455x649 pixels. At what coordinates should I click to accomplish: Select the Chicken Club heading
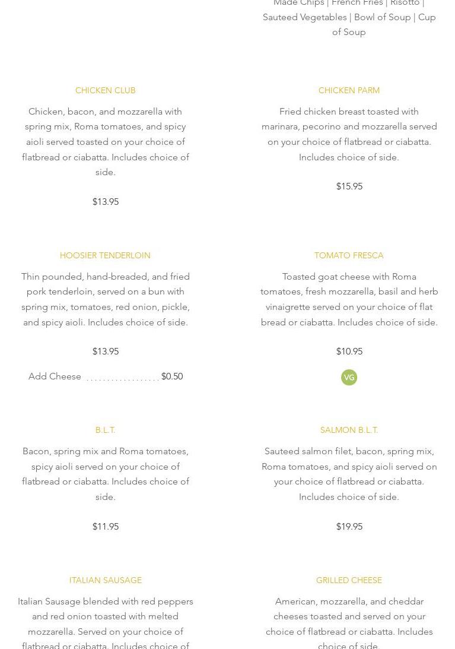105,90
